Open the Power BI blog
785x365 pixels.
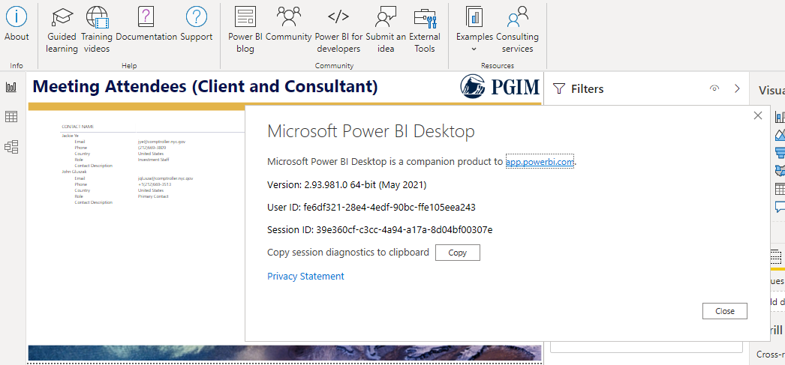click(245, 30)
